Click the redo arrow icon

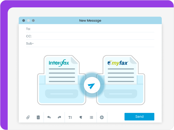(60, 117)
